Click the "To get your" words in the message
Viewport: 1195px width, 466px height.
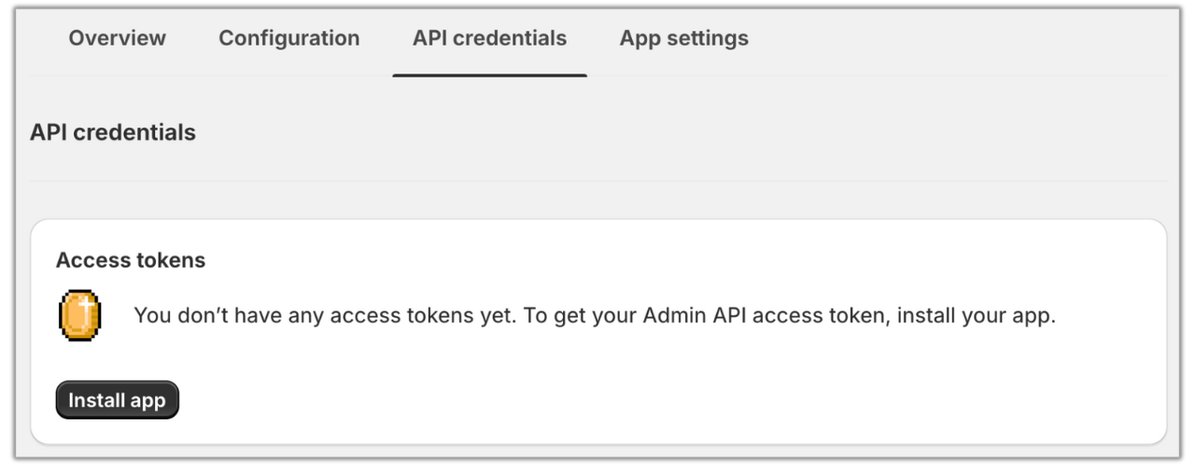click(x=579, y=315)
